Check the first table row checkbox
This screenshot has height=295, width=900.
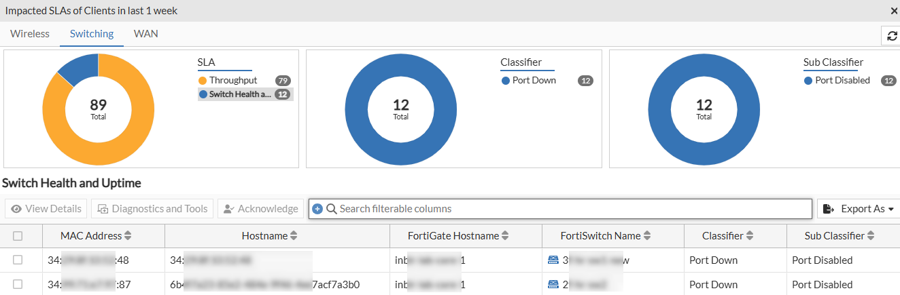click(x=18, y=260)
